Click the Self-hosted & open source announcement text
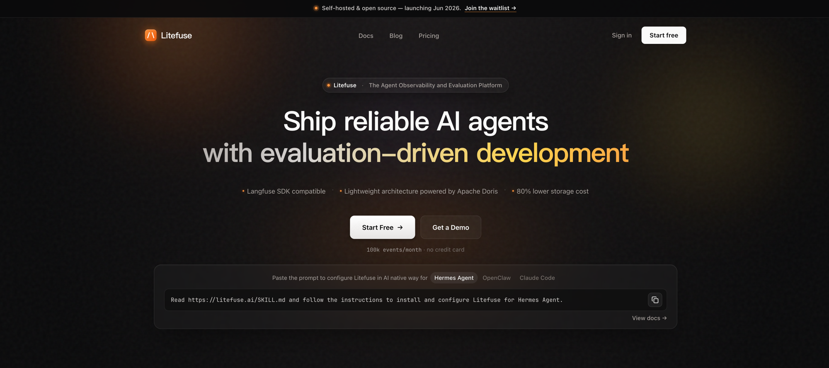 391,8
